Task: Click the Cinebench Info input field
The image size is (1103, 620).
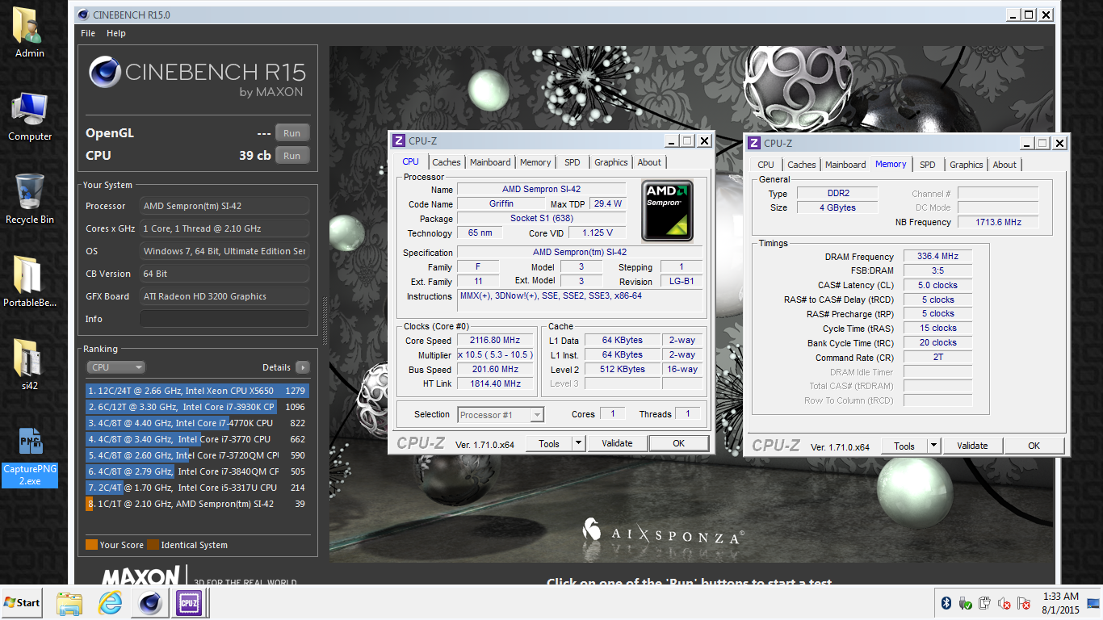Action: click(x=224, y=319)
